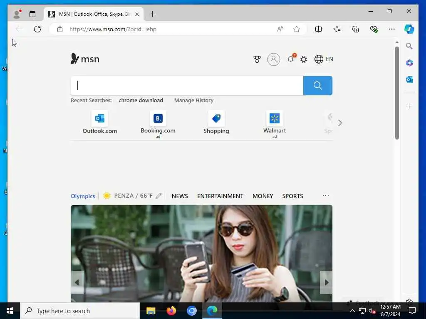Select recent search 'chrome download'
Image resolution: width=426 pixels, height=319 pixels.
click(141, 101)
